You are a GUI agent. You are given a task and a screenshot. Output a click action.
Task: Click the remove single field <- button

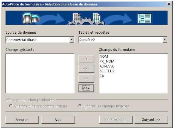(x=86, y=78)
